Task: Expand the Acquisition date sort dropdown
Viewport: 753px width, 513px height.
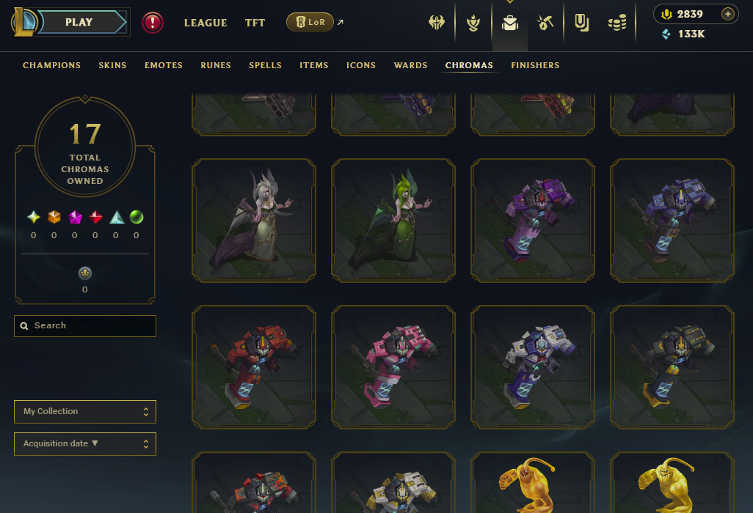Action: [85, 444]
